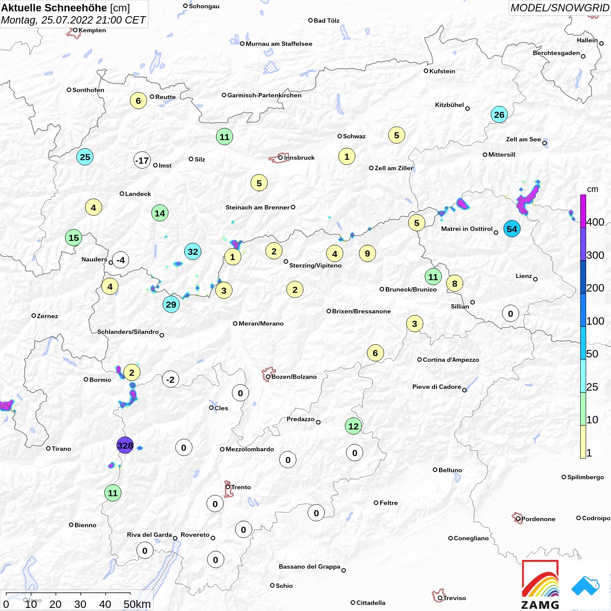Click the Zell am Ziller label
Viewport: 611px width, 611px height.
click(394, 168)
